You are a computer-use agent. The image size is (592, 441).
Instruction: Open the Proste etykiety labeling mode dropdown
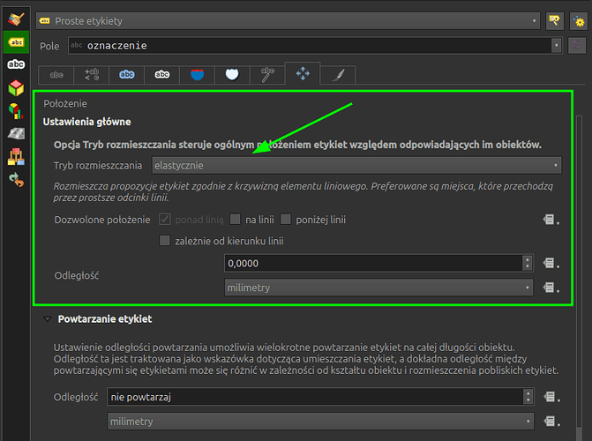[289, 21]
